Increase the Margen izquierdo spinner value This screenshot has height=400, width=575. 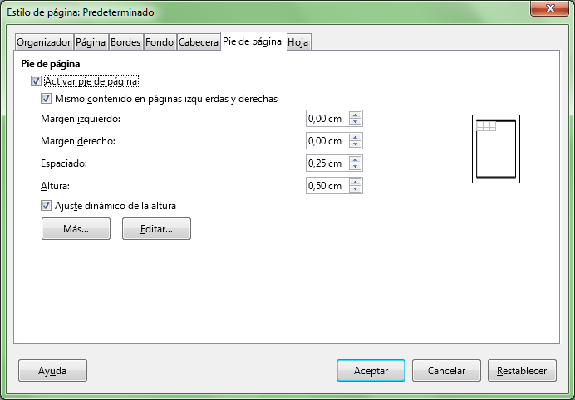click(x=356, y=115)
